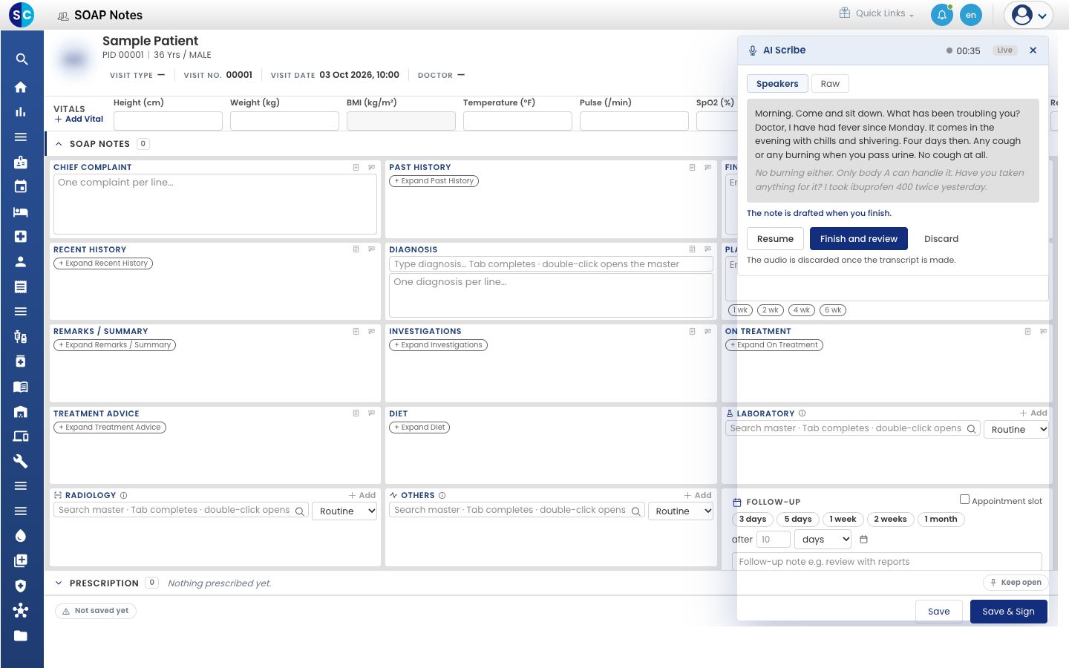Expand the Prescription section
Screen dimensions: 1069x668
tap(59, 583)
